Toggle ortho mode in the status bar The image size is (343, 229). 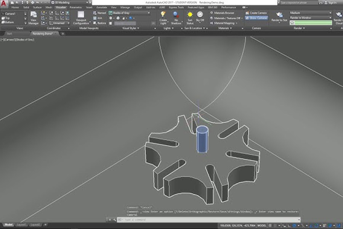(289, 225)
